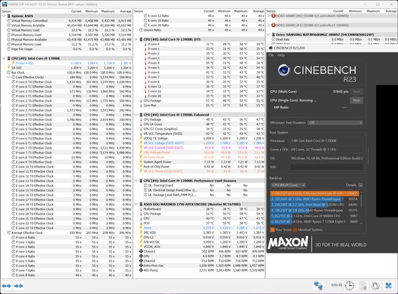Open Cinebench Help menu

pos(281,55)
